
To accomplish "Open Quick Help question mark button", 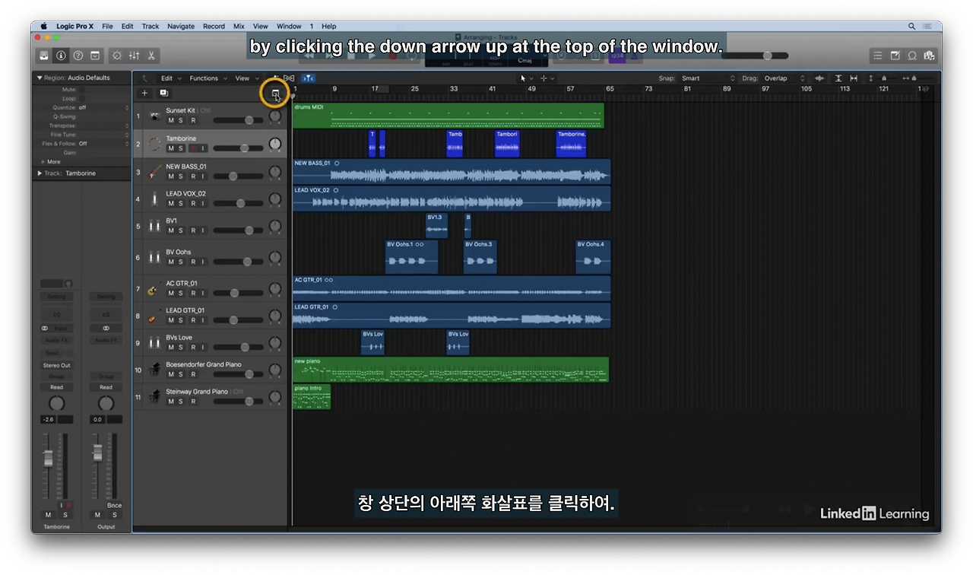I will pyautogui.click(x=78, y=56).
